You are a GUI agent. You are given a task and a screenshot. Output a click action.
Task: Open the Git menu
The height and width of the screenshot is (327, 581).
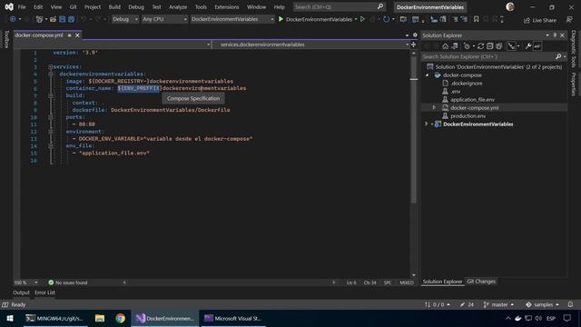tap(73, 7)
